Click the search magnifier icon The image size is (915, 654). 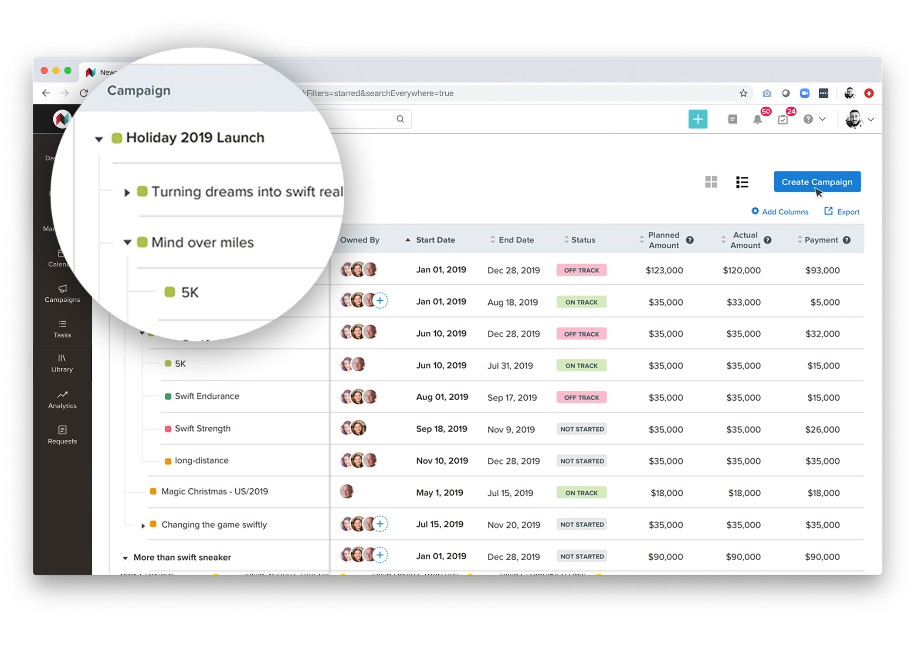pos(400,119)
